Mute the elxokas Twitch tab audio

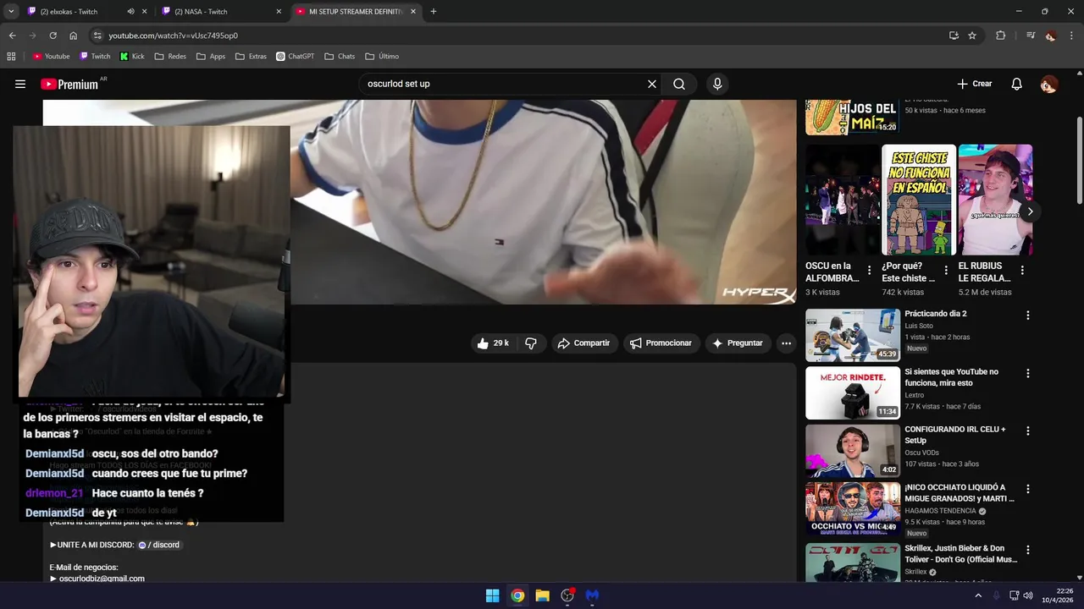130,12
